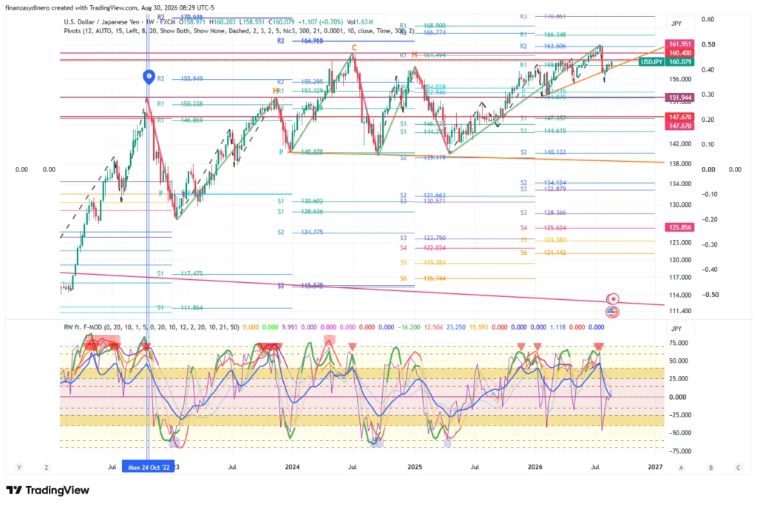Image resolution: width=757 pixels, height=506 pixels.
Task: Click the Z circle on the time axis
Action: click(47, 467)
